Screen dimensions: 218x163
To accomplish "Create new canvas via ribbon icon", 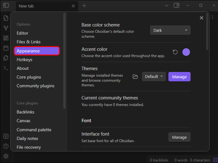I will (6, 38).
